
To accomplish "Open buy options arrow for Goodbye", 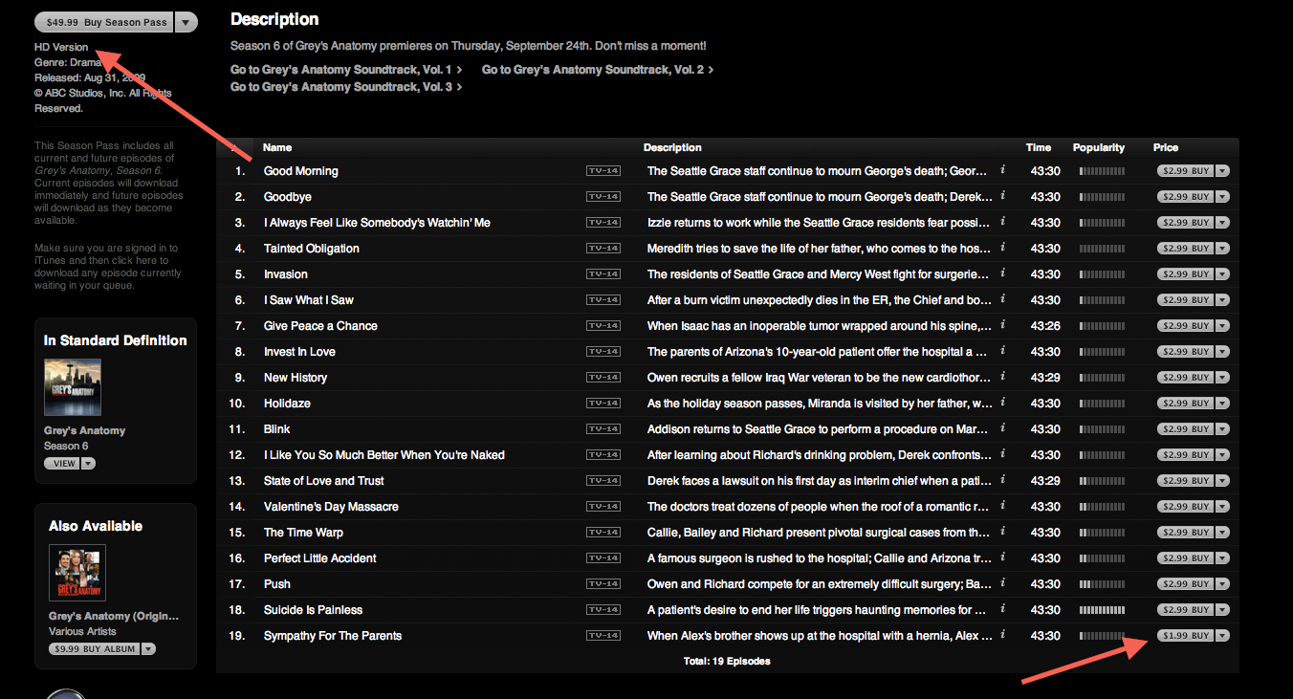I will click(1223, 197).
